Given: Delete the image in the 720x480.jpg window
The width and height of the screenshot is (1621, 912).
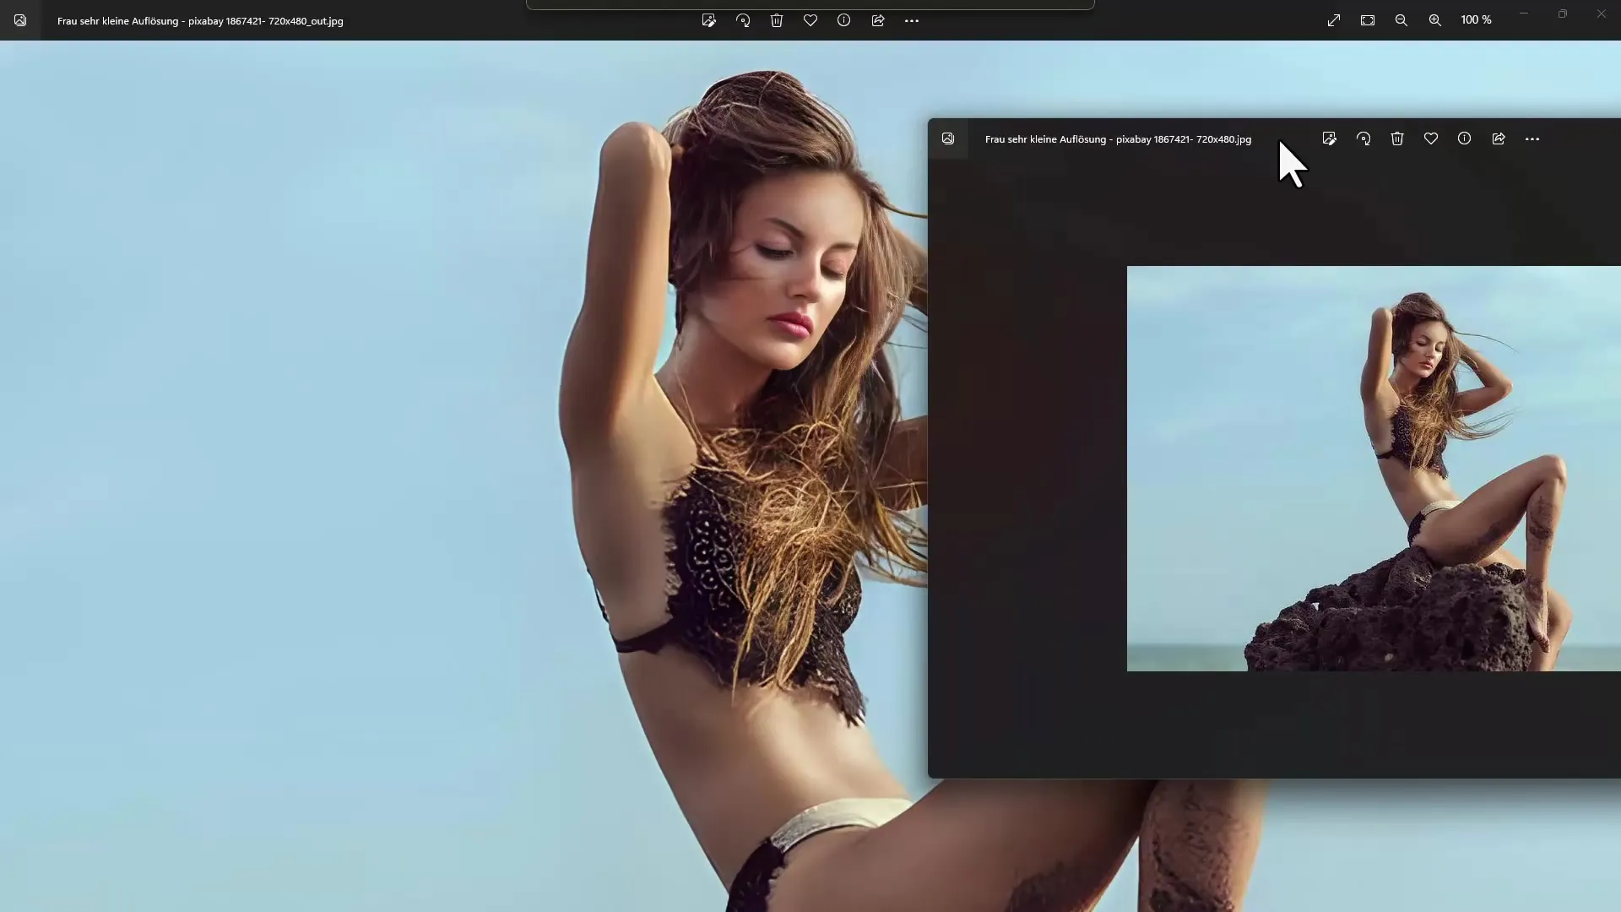Looking at the screenshot, I should (1397, 138).
